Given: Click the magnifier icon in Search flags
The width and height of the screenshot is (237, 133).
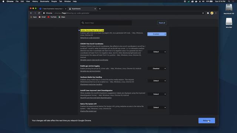Looking at the screenshot, I should tap(83, 23).
